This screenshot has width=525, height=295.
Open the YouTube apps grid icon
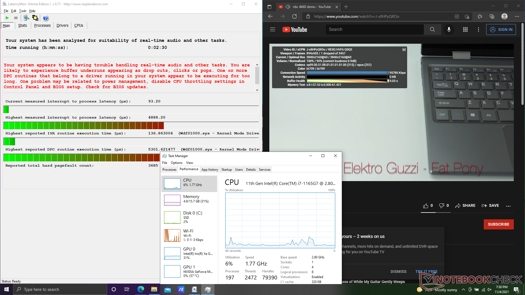point(465,29)
